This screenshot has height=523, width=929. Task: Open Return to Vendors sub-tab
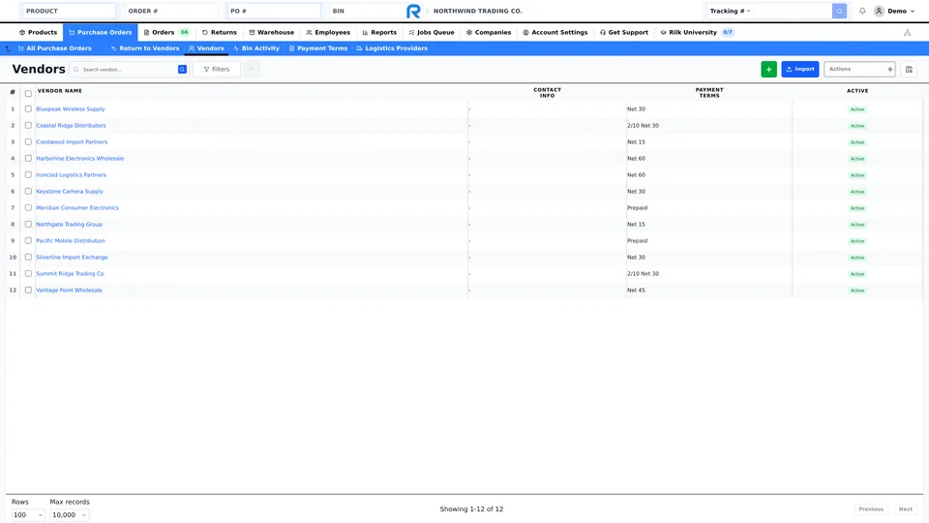point(145,48)
